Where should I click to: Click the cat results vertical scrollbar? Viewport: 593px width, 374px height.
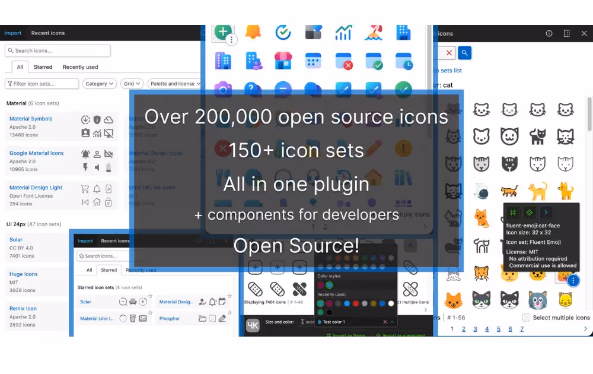point(589,115)
